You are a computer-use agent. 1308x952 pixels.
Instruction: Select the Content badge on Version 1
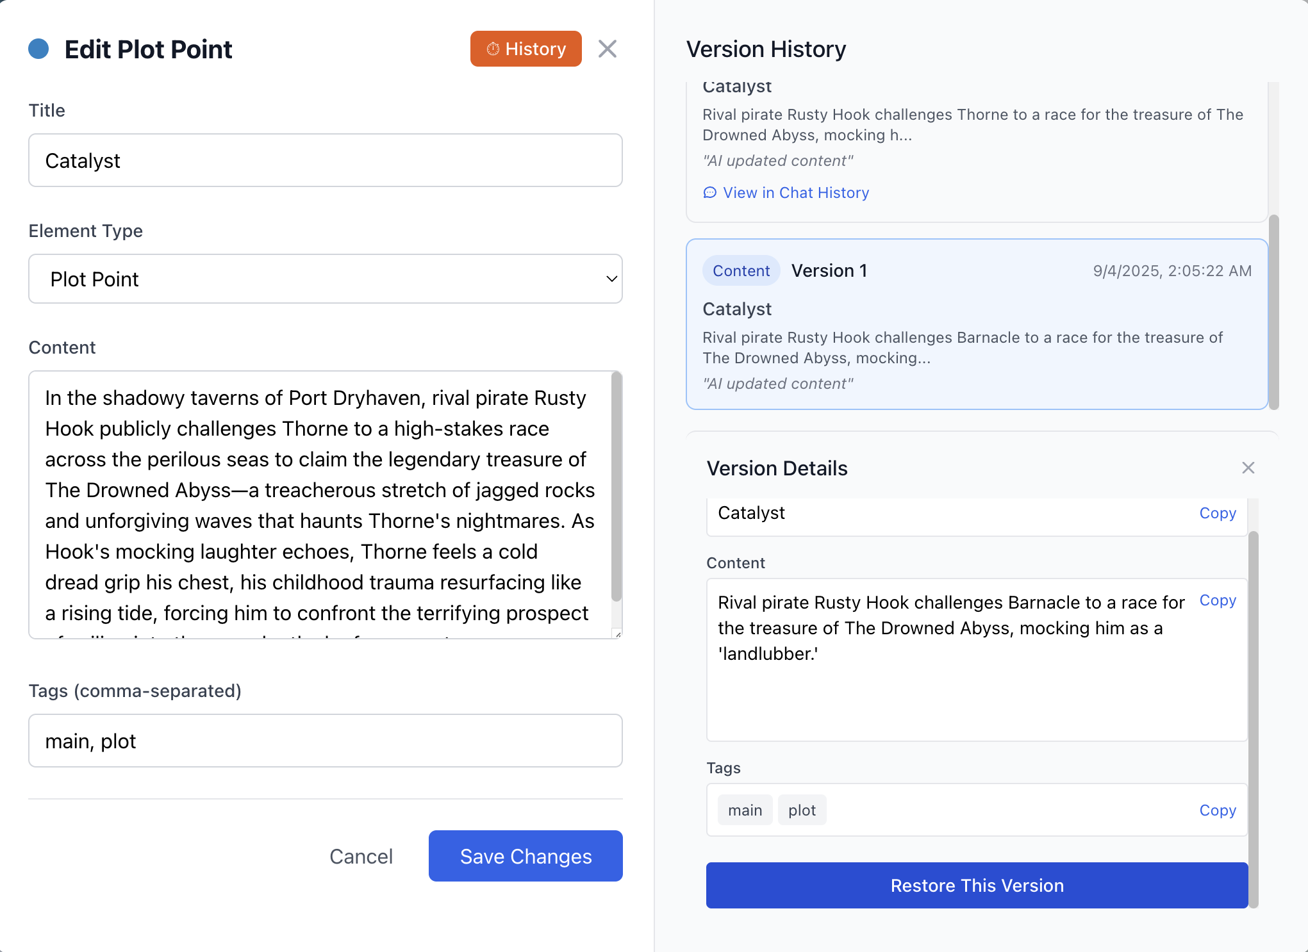(x=740, y=270)
